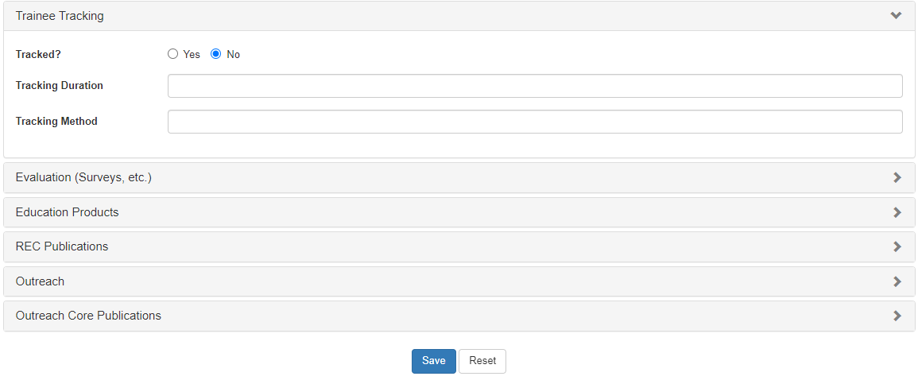
Task: Click the Outreach panel chevron icon
Action: (x=897, y=281)
